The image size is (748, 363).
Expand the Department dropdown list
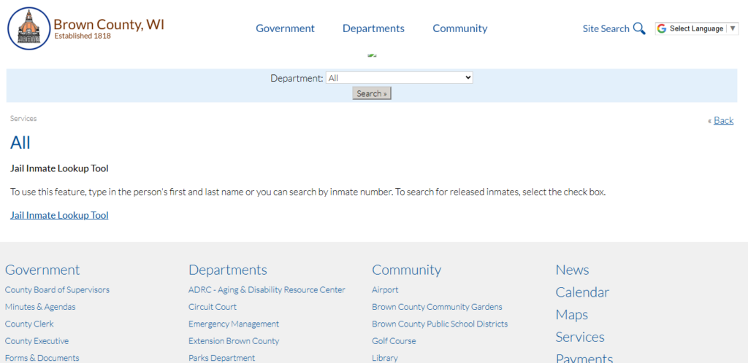pyautogui.click(x=399, y=78)
